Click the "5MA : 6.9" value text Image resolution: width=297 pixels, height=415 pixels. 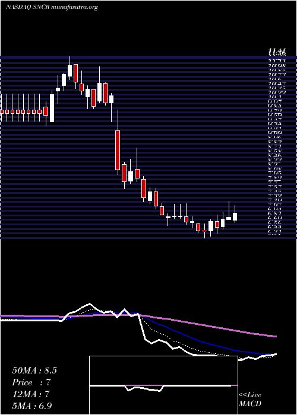click(32, 406)
